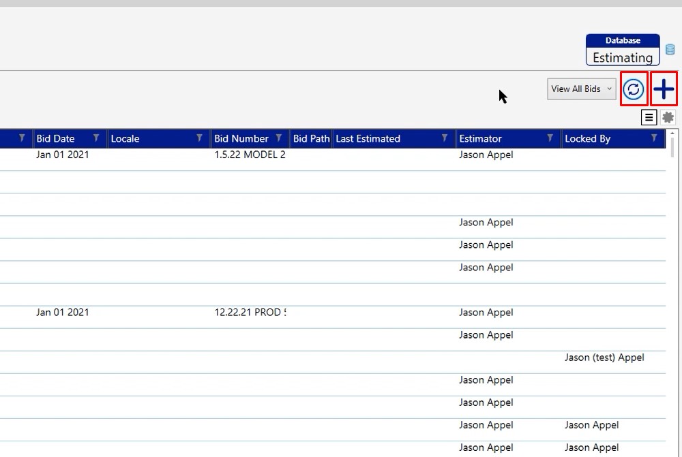
Task: Filter the Locked By column
Action: tap(654, 138)
